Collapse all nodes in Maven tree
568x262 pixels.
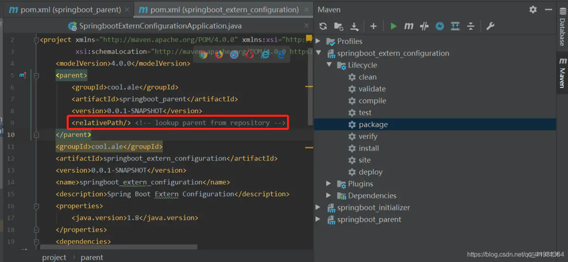(470, 26)
